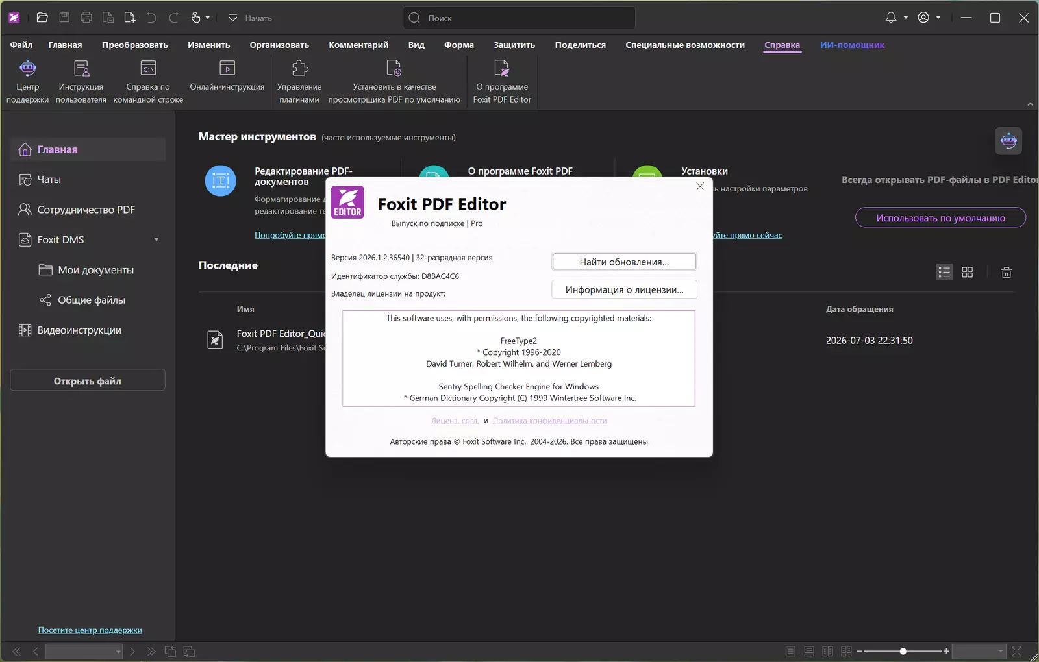Click the zoom slider handle
The width and height of the screenshot is (1039, 662).
[x=903, y=651]
